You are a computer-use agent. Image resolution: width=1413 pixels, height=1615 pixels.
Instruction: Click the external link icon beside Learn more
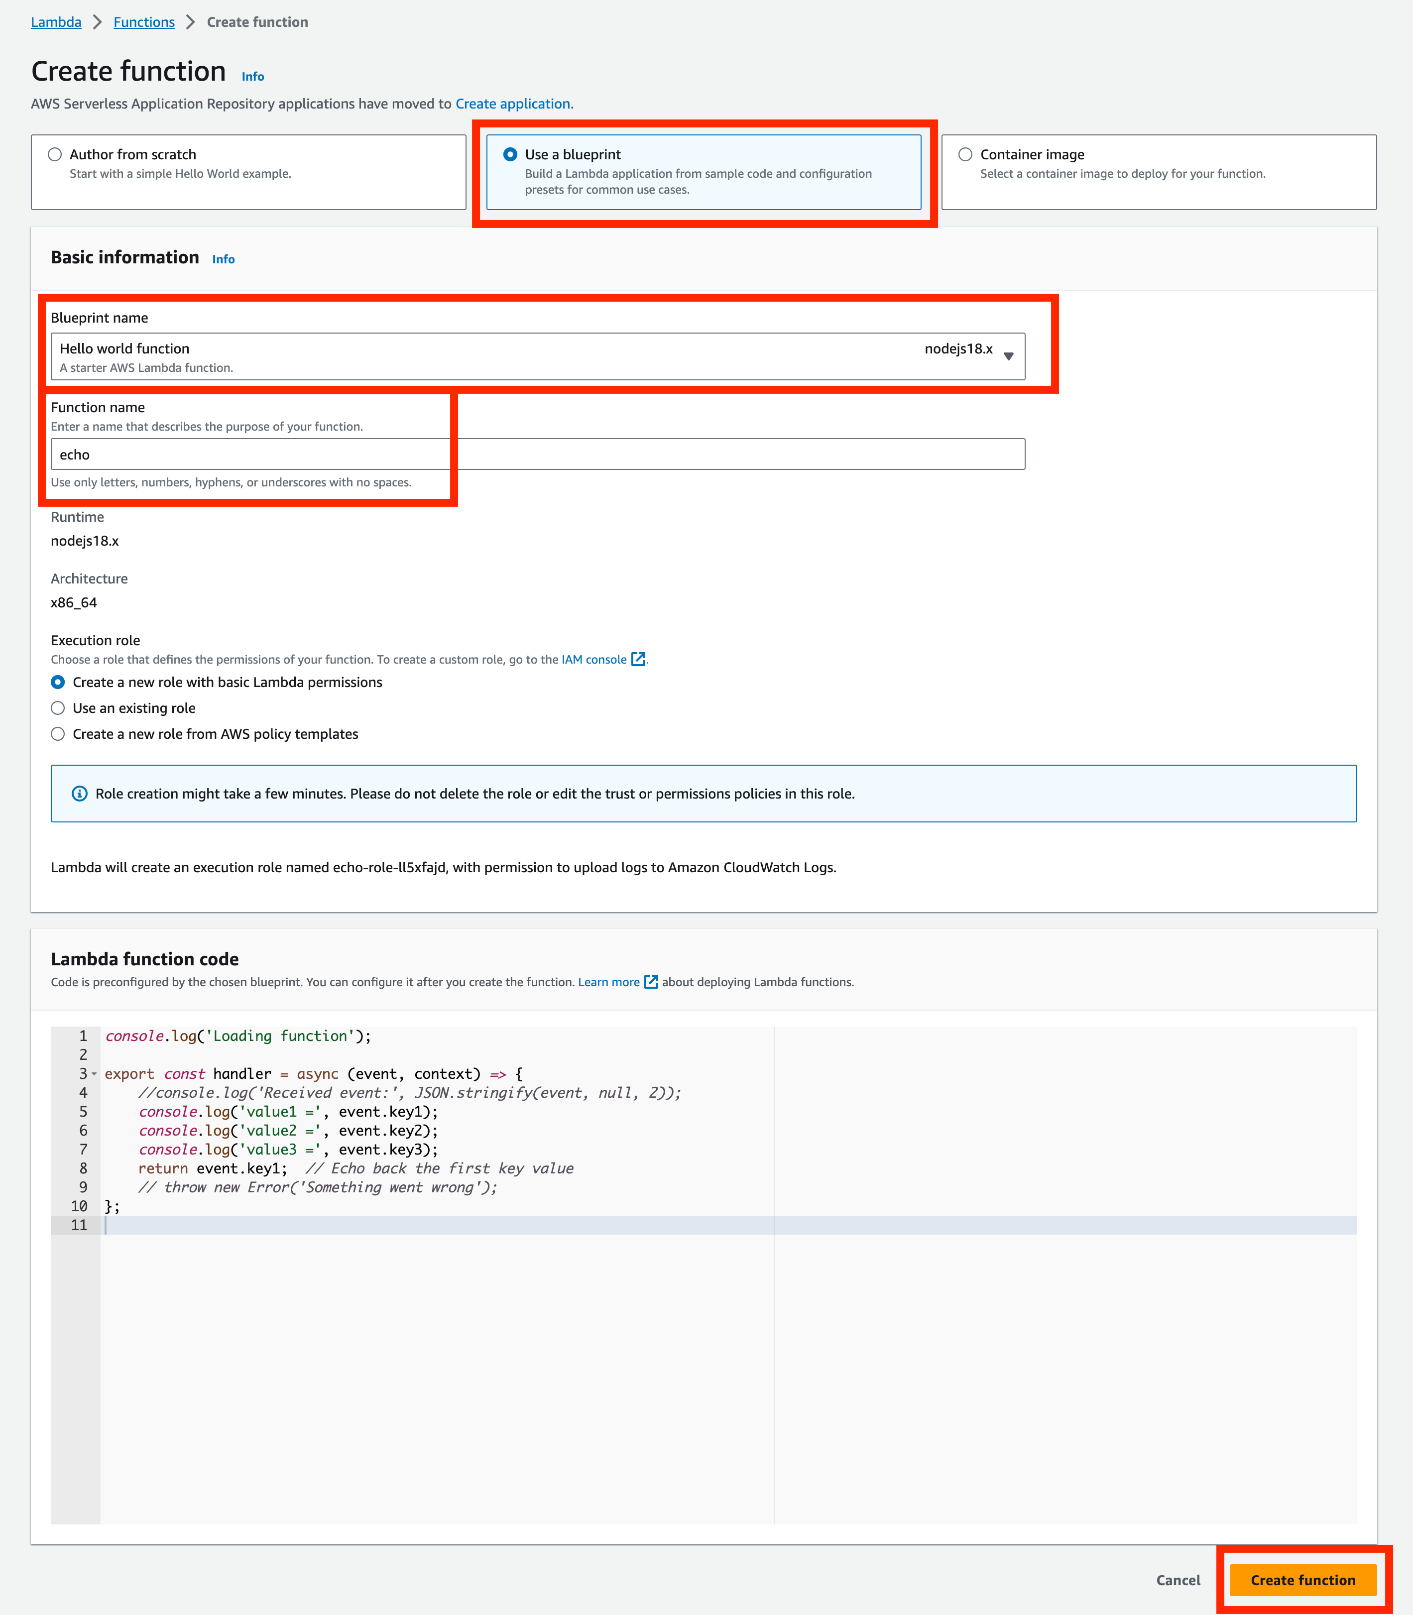[x=651, y=982]
